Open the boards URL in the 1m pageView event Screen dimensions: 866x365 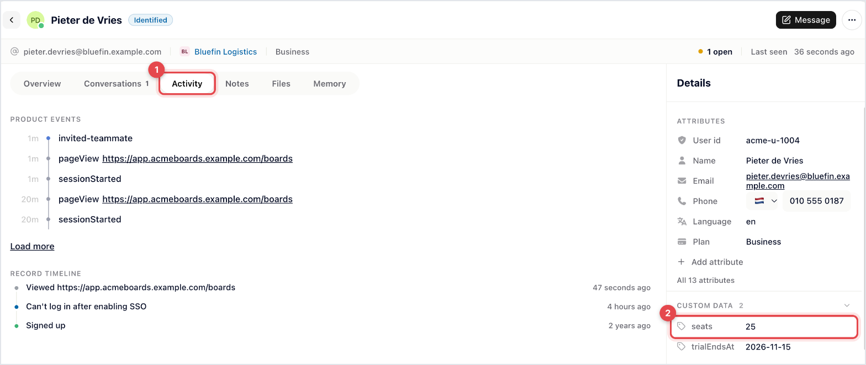[x=197, y=159]
